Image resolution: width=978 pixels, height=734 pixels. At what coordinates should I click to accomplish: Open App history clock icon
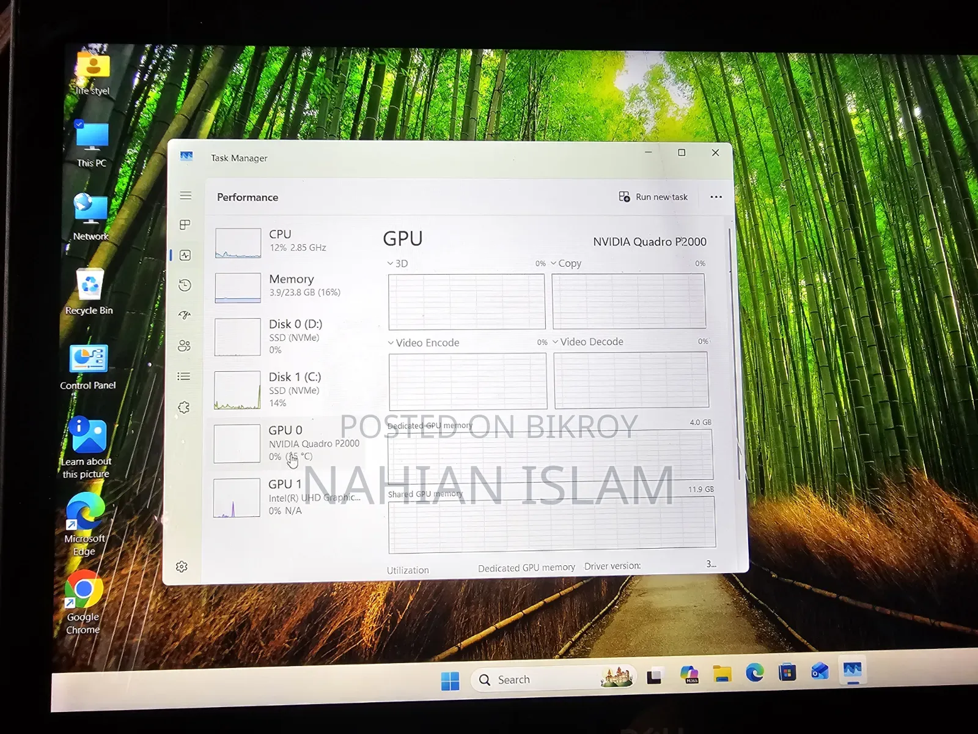coord(185,285)
